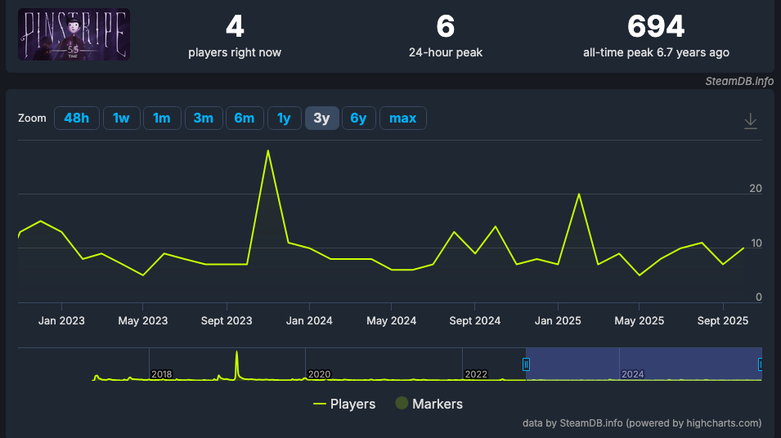Viewport: 781px width, 438px height.
Task: Click the highest peak point in late 2023
Action: tap(268, 150)
